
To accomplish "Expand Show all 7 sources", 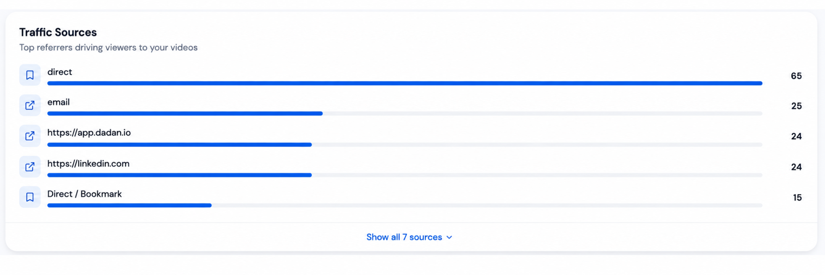I will point(409,237).
